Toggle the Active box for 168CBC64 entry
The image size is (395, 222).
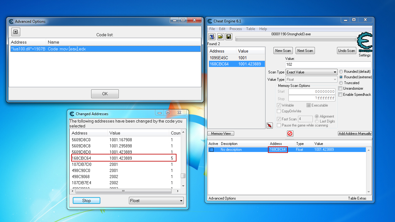coord(211,150)
